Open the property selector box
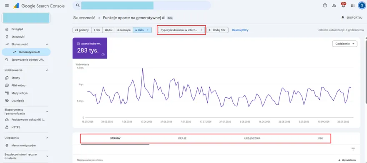Image resolution: width=367 pixels, height=163 pixels. (x=26, y=18)
